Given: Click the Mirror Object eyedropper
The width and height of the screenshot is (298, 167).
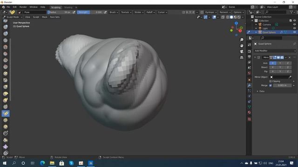Looking at the screenshot, I should [x=290, y=77].
